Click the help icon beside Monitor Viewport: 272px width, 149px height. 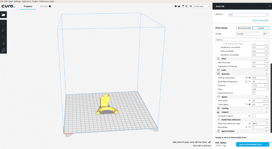point(50,6)
